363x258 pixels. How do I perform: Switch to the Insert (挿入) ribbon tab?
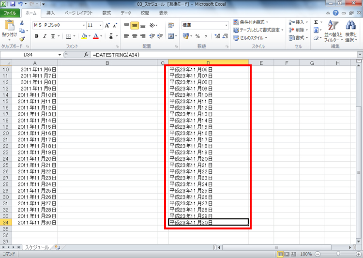(50, 13)
